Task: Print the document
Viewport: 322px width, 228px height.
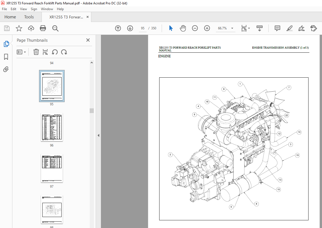Action: (43, 28)
